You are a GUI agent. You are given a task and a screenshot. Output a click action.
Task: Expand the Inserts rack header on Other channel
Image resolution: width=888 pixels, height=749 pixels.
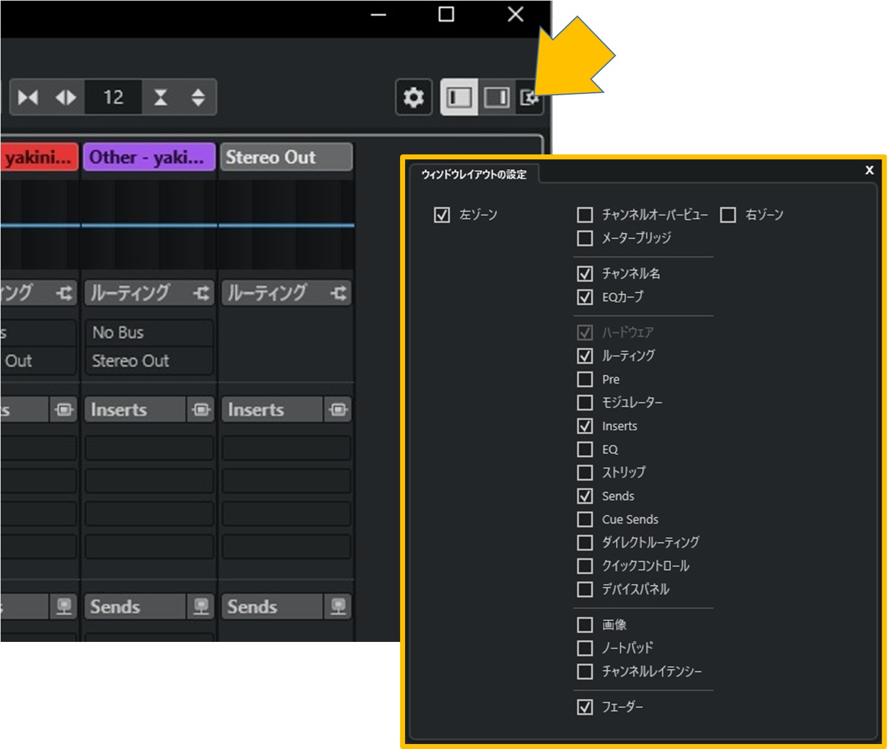pyautogui.click(x=134, y=410)
